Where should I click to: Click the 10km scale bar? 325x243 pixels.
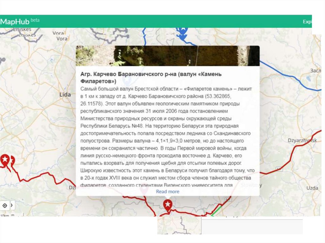pyautogui.click(x=6, y=216)
